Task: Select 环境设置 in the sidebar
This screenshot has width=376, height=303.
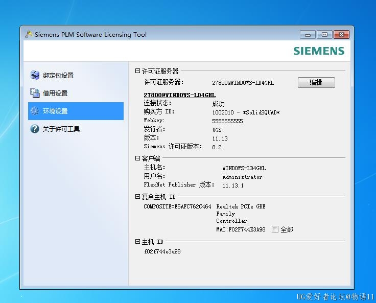Action: coord(76,111)
